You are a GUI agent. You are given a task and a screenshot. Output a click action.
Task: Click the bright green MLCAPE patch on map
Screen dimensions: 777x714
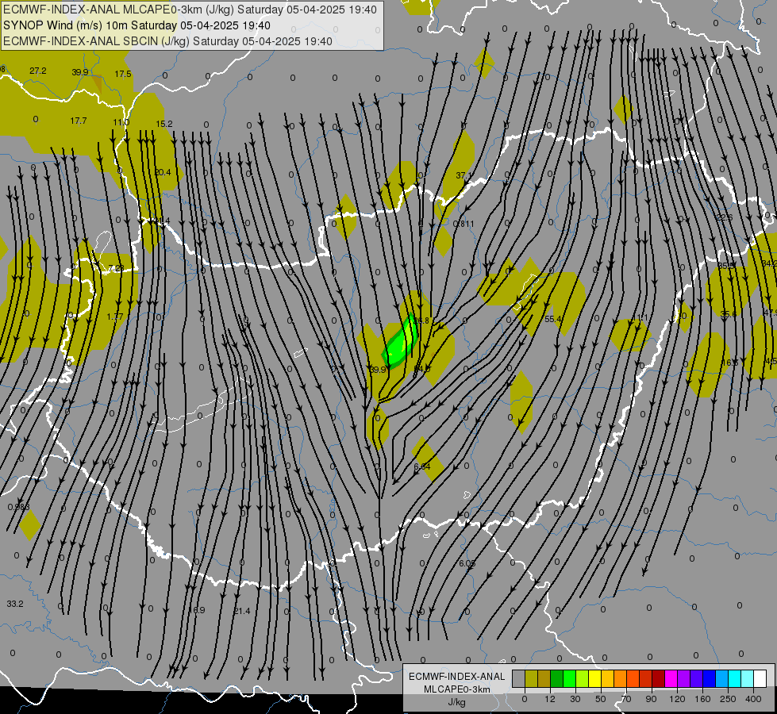[x=400, y=343]
